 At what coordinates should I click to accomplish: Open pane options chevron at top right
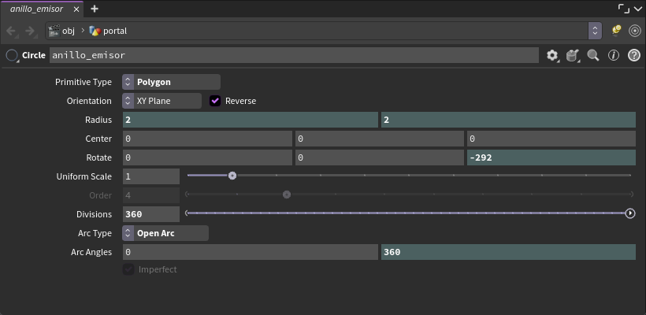point(638,9)
